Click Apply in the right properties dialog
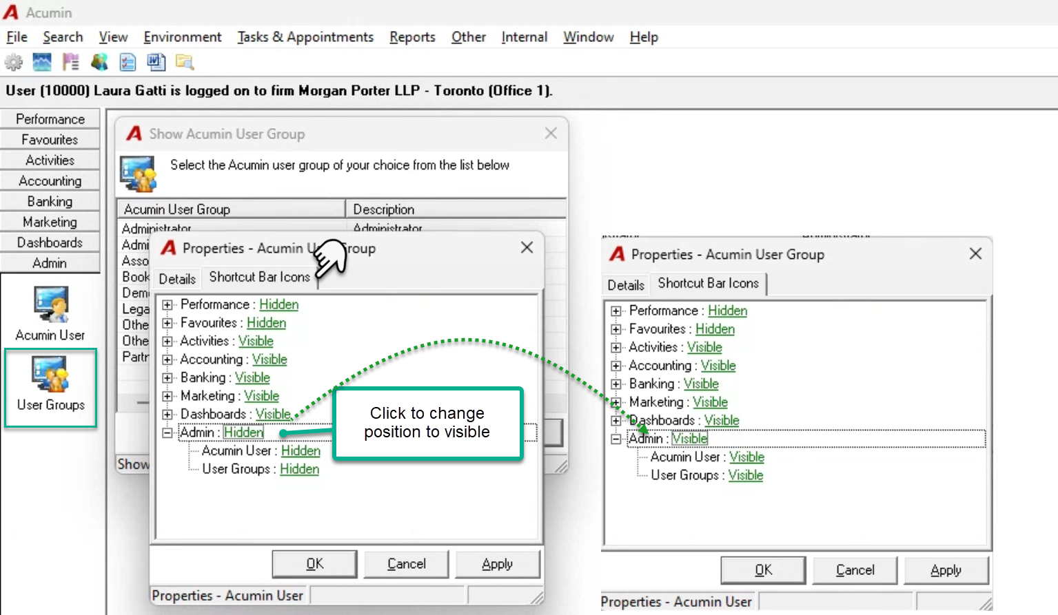Screen dimensions: 1058x615 point(946,570)
